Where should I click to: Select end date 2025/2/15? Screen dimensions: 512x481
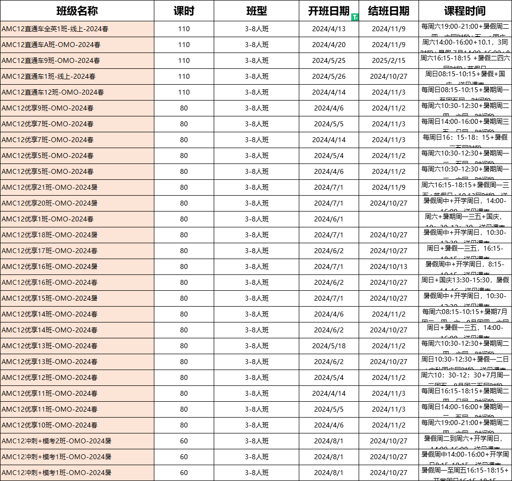point(388,61)
